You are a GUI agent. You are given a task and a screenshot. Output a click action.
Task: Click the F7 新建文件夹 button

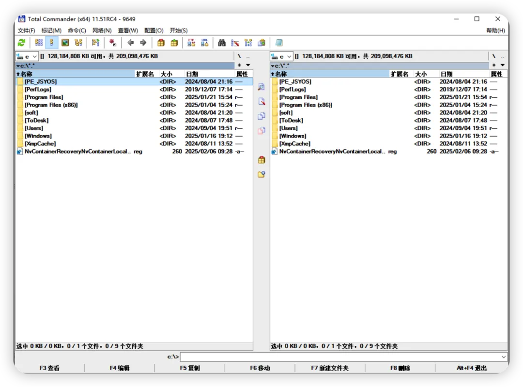[x=330, y=368]
